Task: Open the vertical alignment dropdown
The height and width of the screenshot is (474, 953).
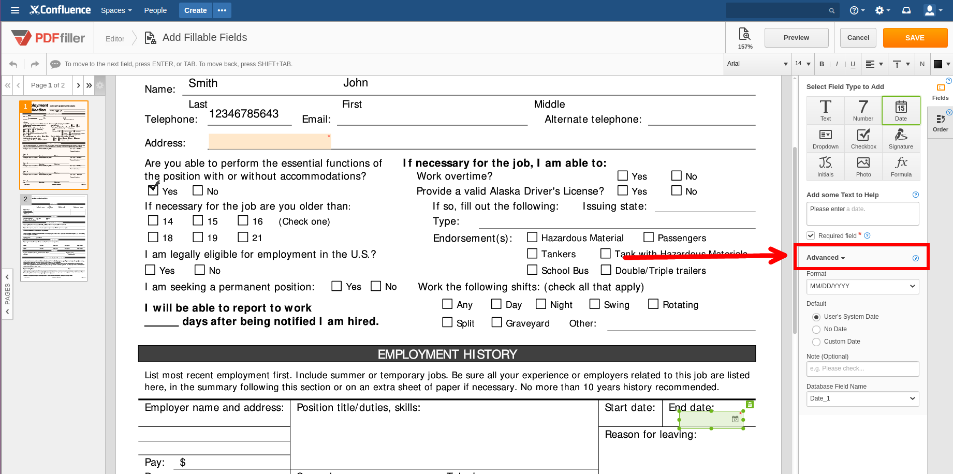Action: tap(902, 64)
